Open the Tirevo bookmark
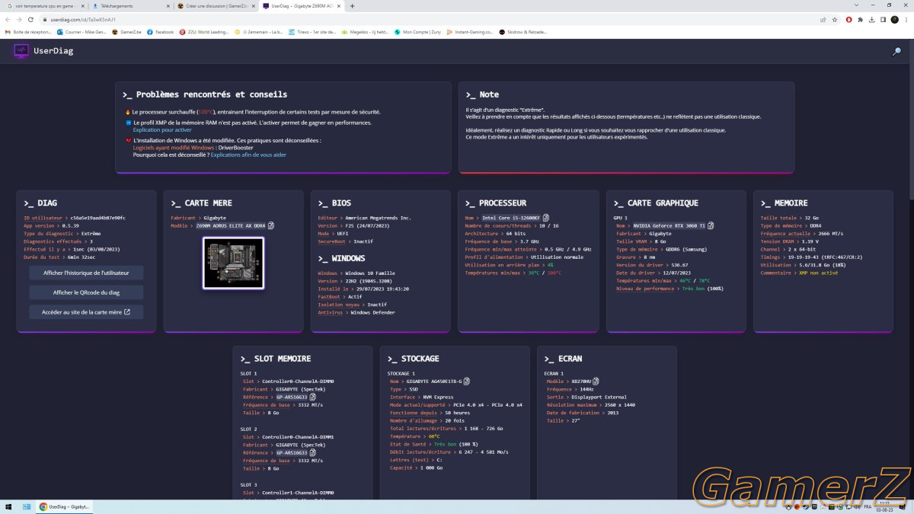The image size is (914, 514). click(311, 32)
